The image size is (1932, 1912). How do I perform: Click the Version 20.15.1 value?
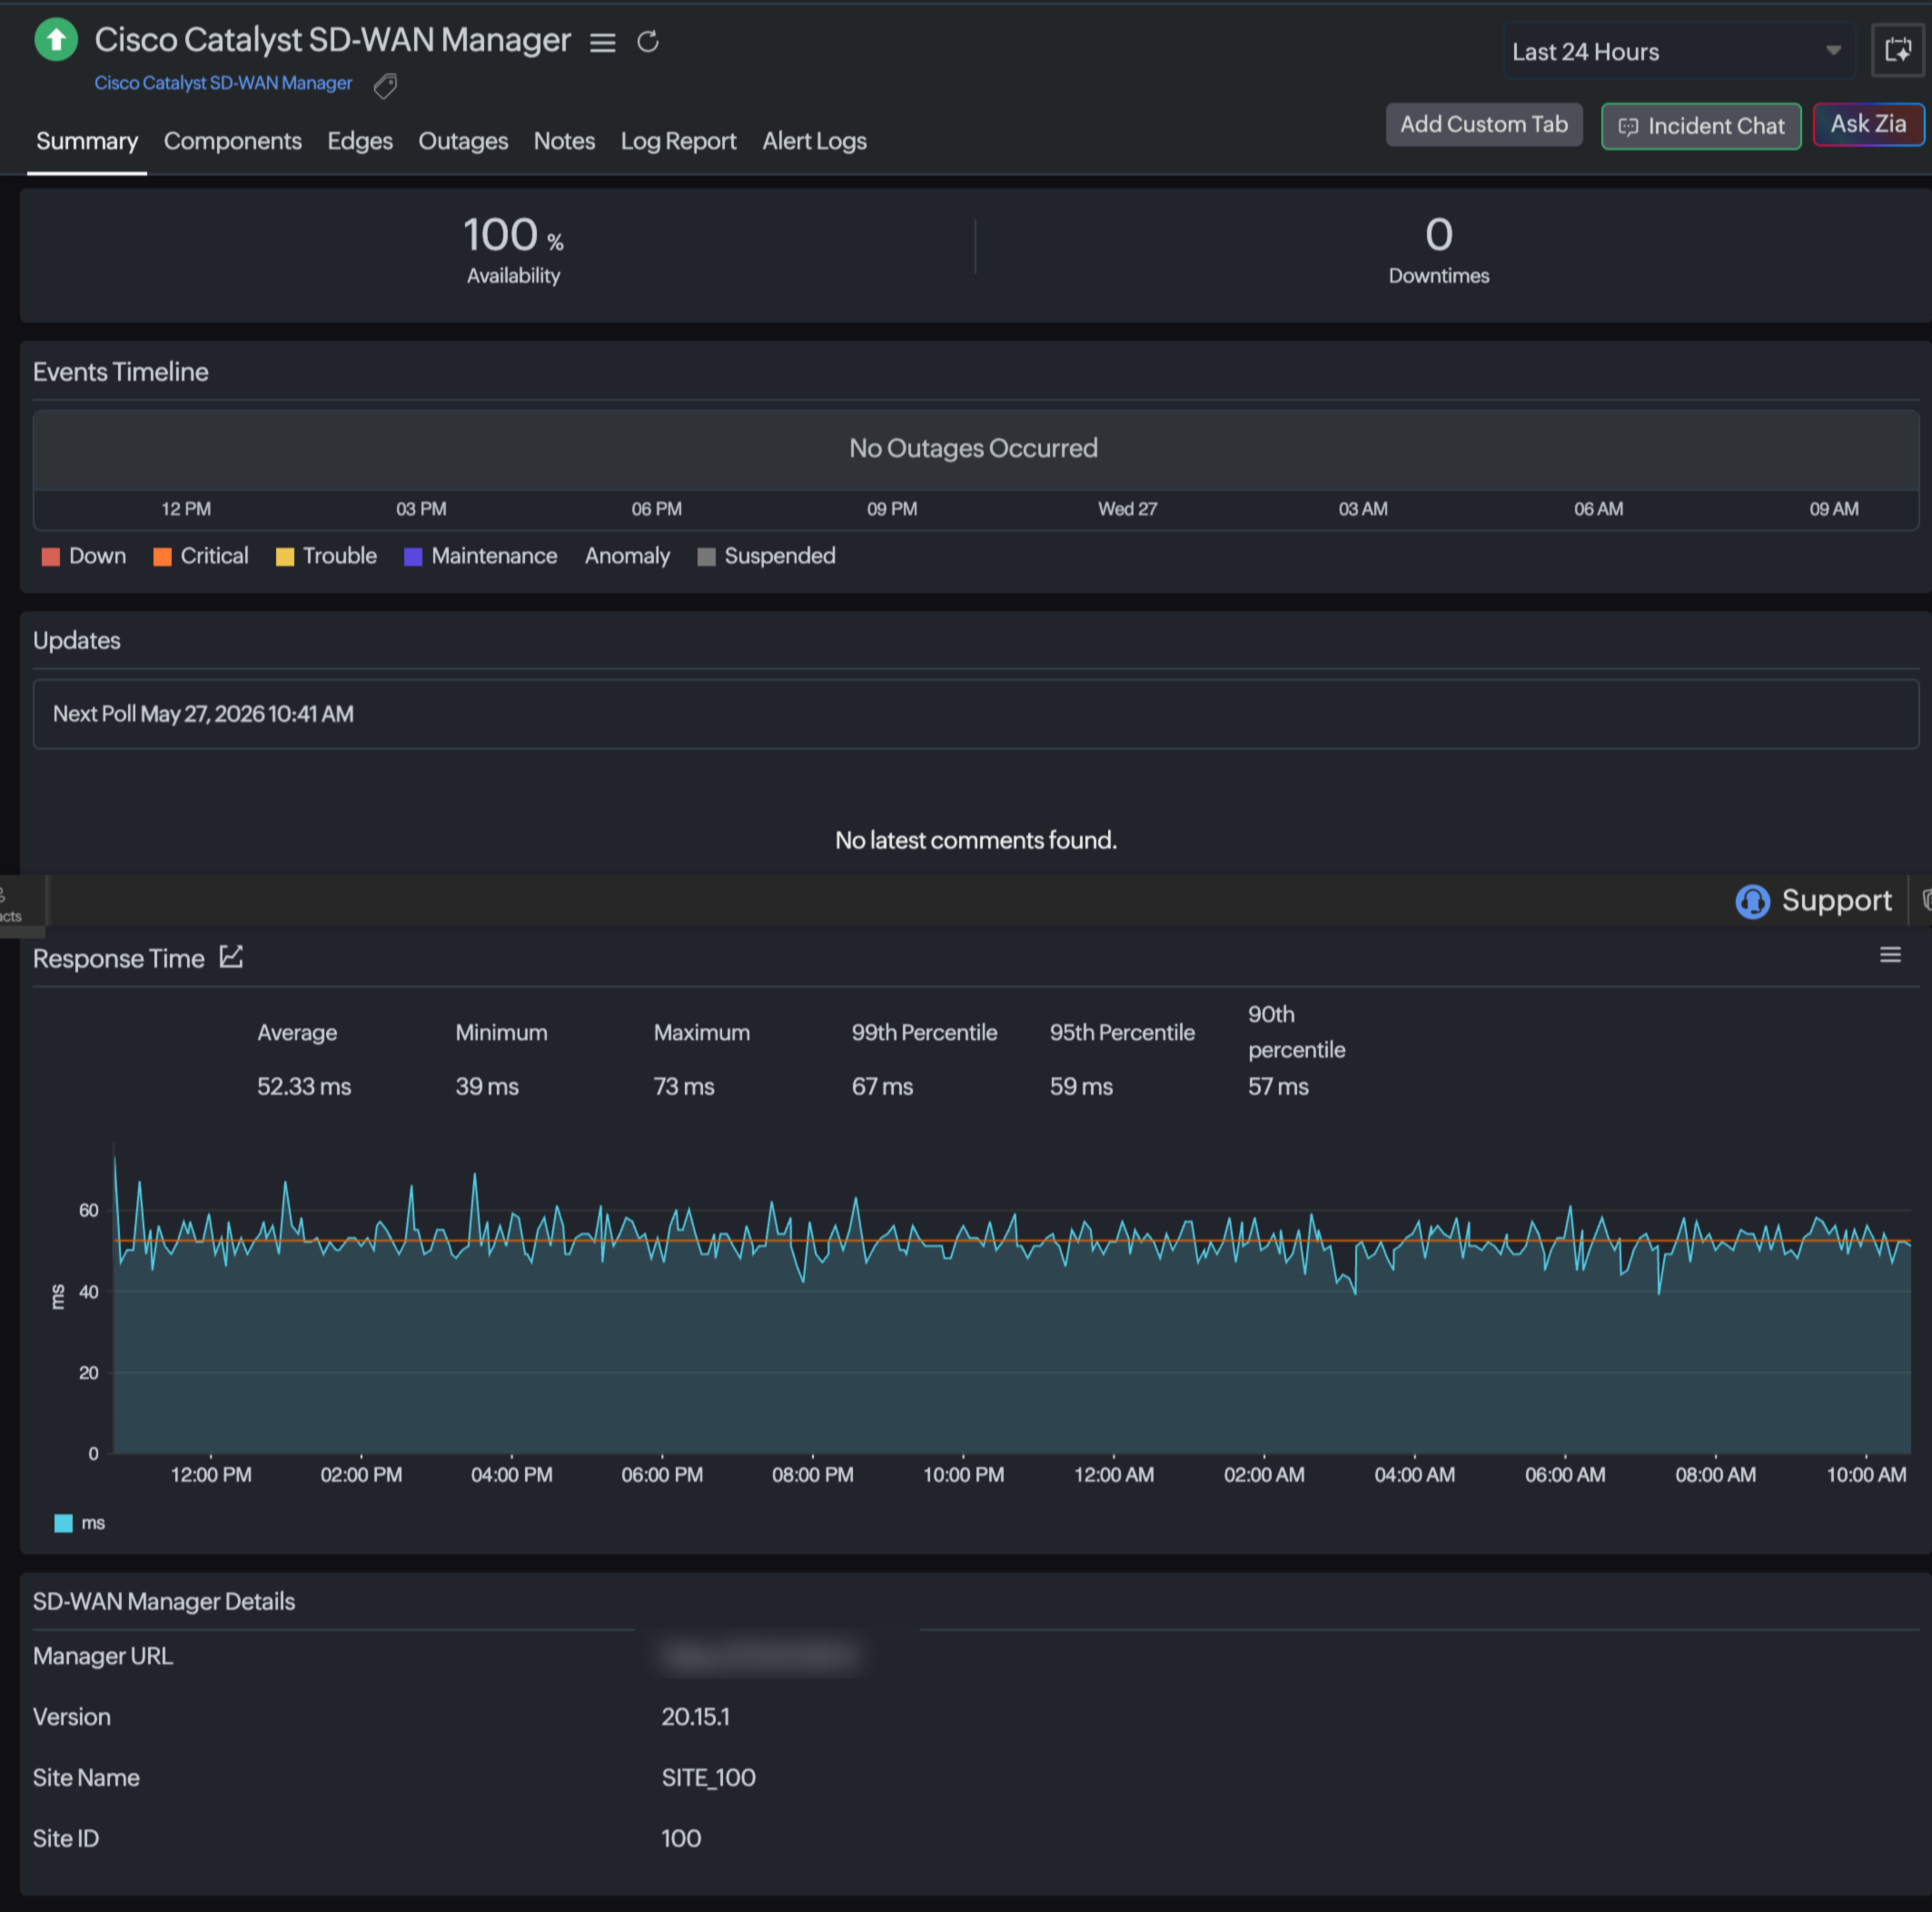tap(695, 1717)
